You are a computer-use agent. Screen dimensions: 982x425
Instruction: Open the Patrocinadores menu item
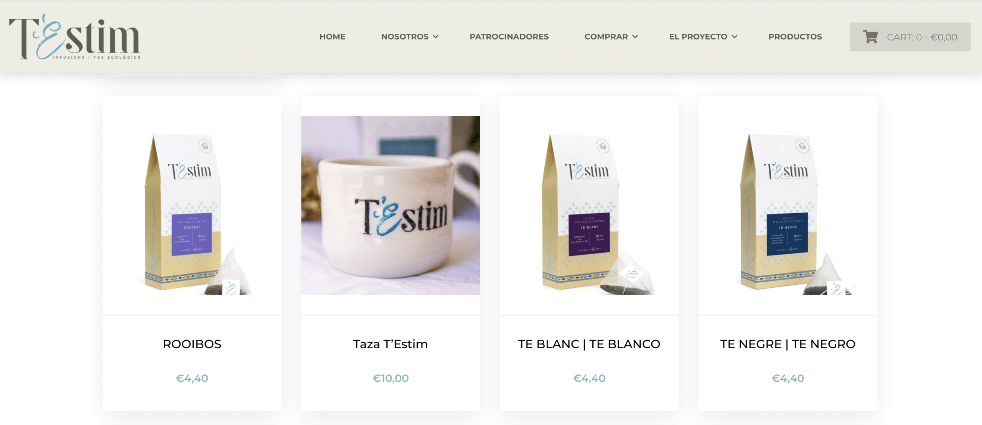pyautogui.click(x=509, y=36)
